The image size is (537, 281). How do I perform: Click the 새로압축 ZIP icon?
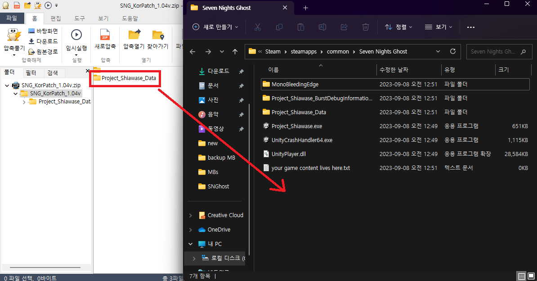pos(105,35)
